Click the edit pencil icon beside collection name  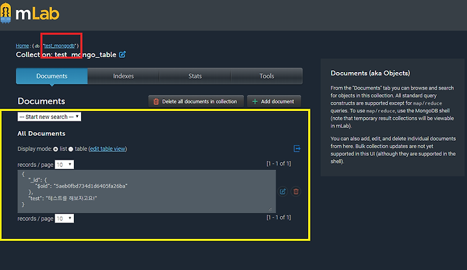point(123,55)
